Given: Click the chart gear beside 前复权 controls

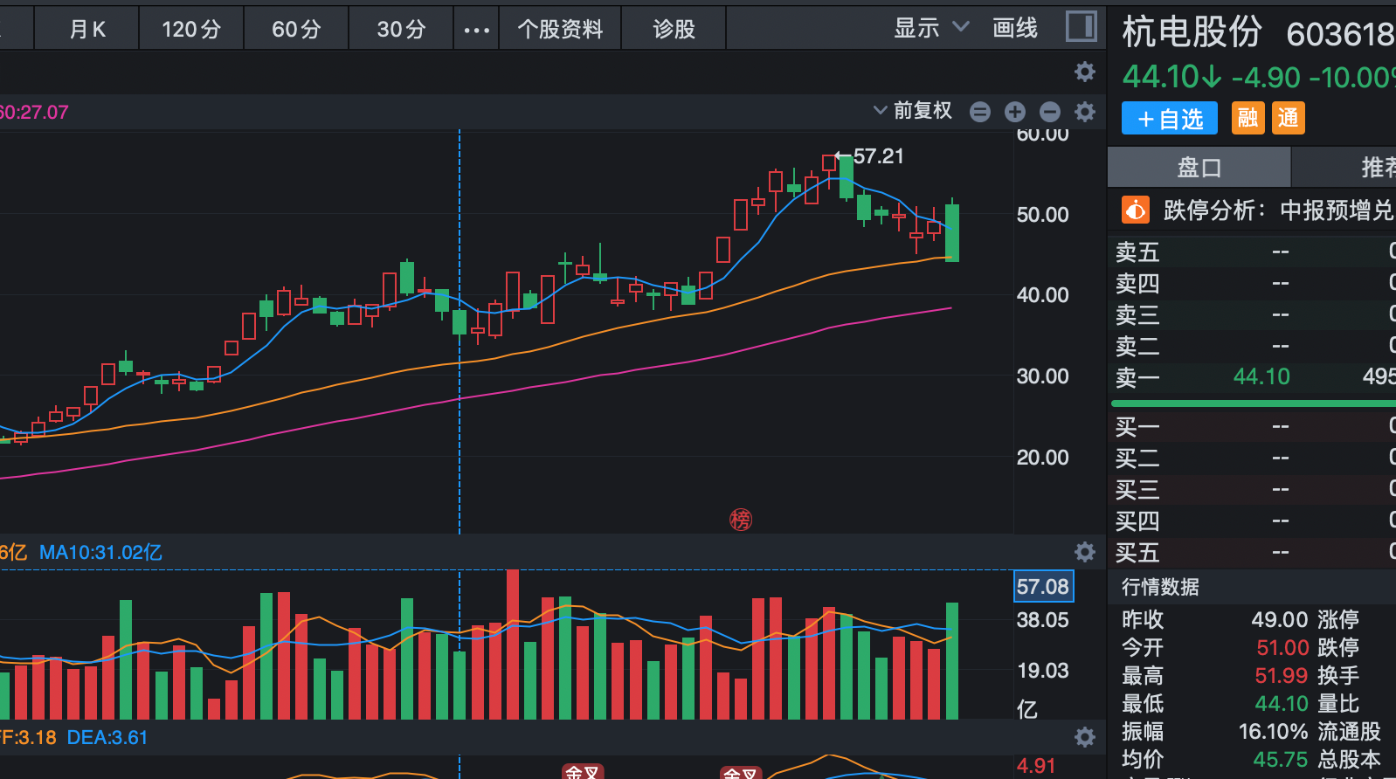Looking at the screenshot, I should (1085, 112).
